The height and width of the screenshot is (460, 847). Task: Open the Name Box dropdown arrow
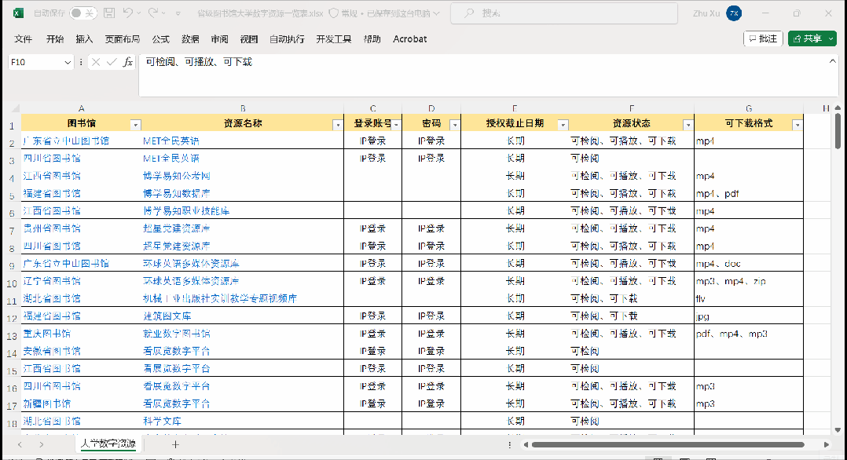[68, 62]
